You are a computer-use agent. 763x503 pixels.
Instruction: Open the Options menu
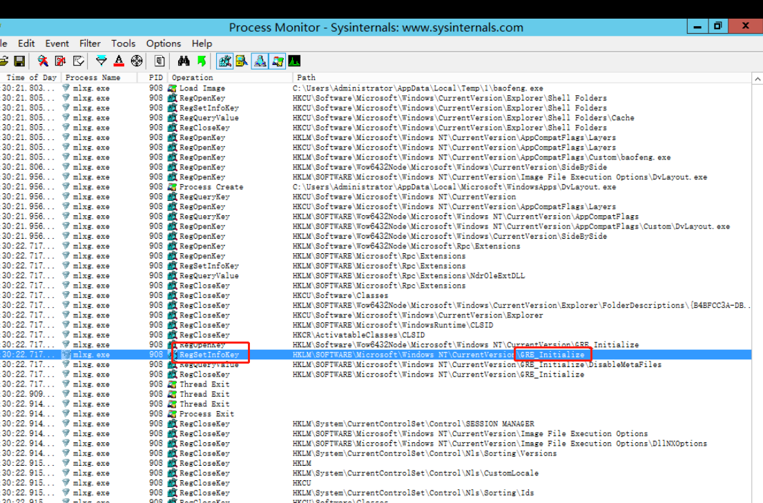[164, 43]
